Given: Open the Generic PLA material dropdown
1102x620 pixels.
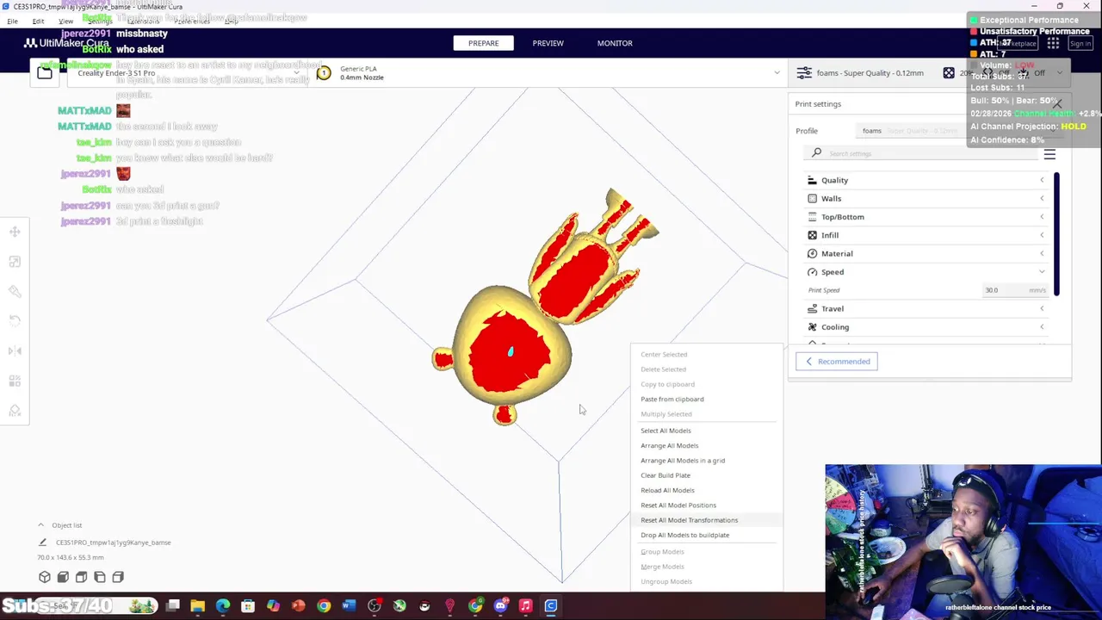Looking at the screenshot, I should coord(547,73).
